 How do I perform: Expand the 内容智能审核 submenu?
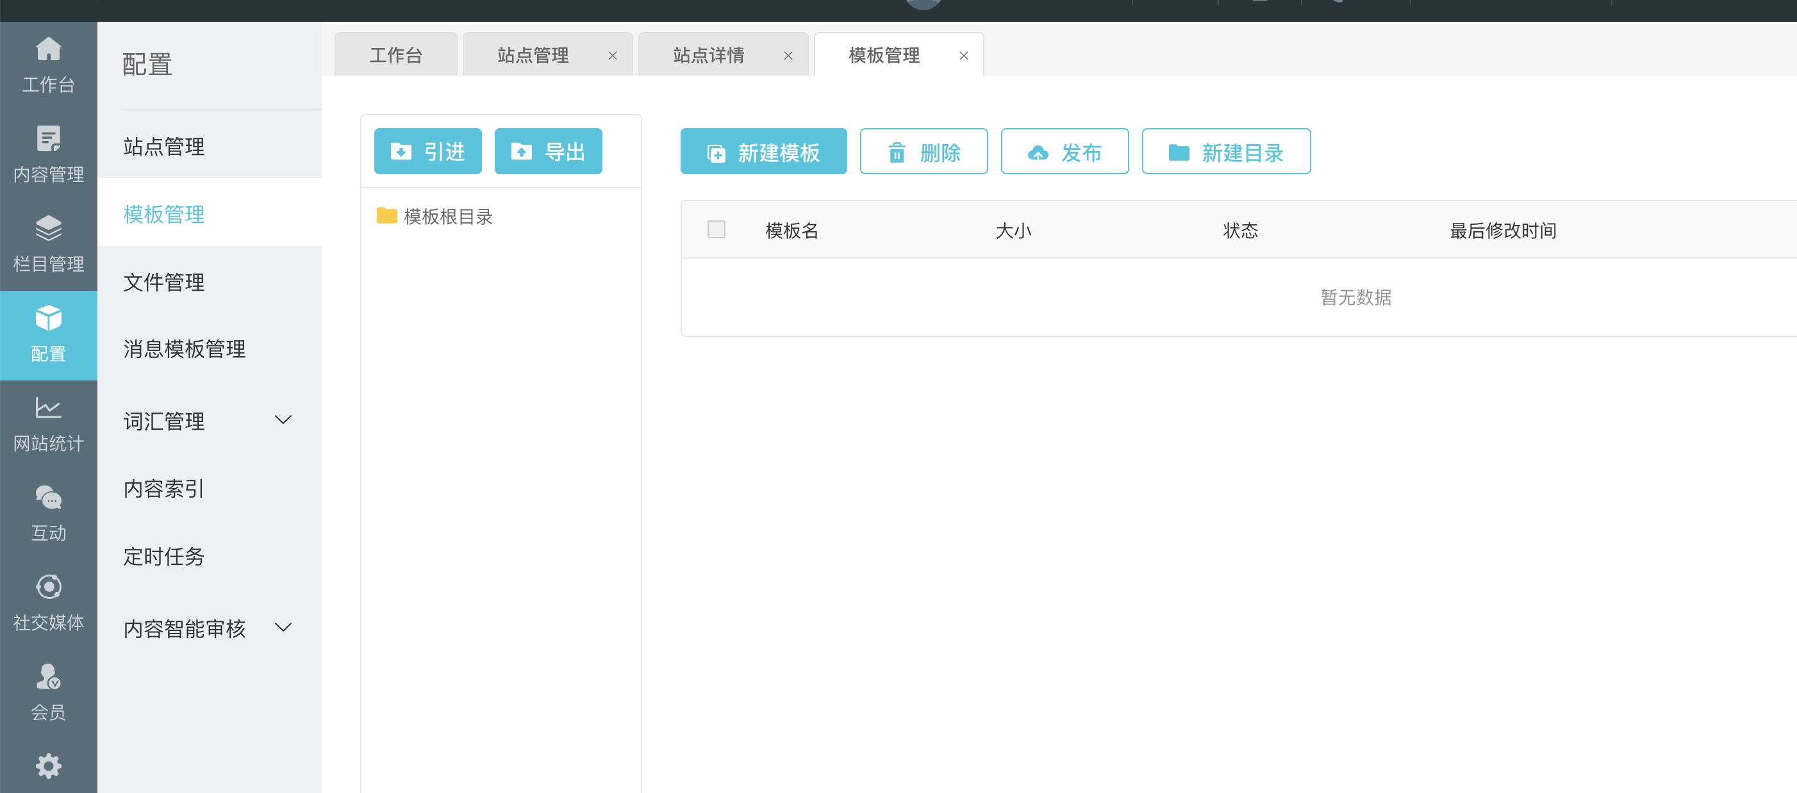(283, 628)
